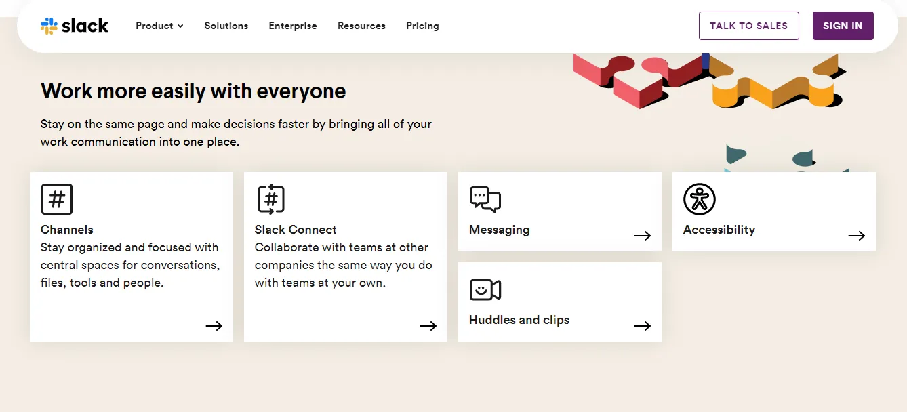Click the Huddles and clips camera icon

tap(485, 290)
